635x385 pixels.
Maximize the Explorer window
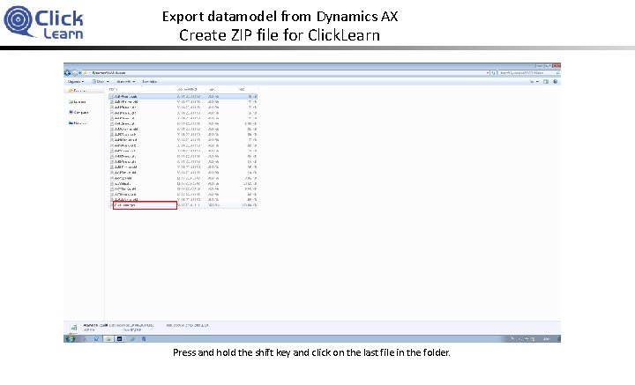click(548, 65)
